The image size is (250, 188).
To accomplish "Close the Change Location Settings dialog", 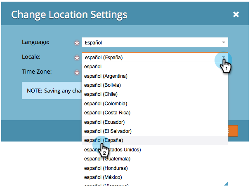I will click(x=236, y=14).
